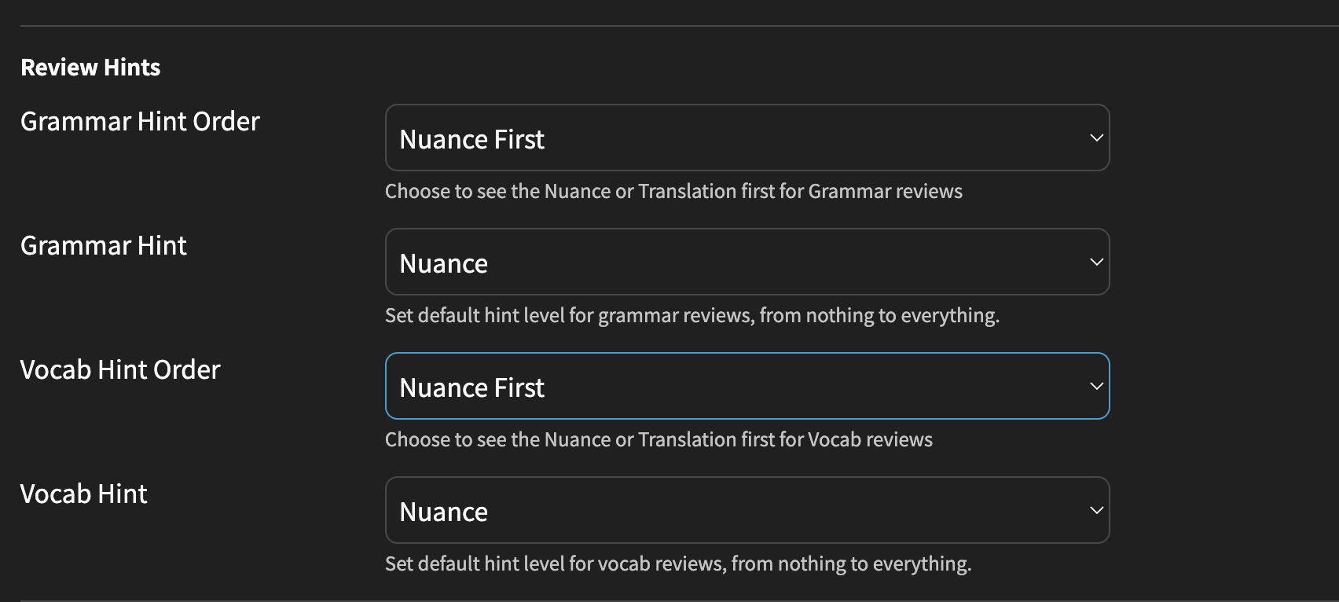Click the "Grammar Hint Order" setting label
The image size is (1339, 602).
click(x=140, y=122)
